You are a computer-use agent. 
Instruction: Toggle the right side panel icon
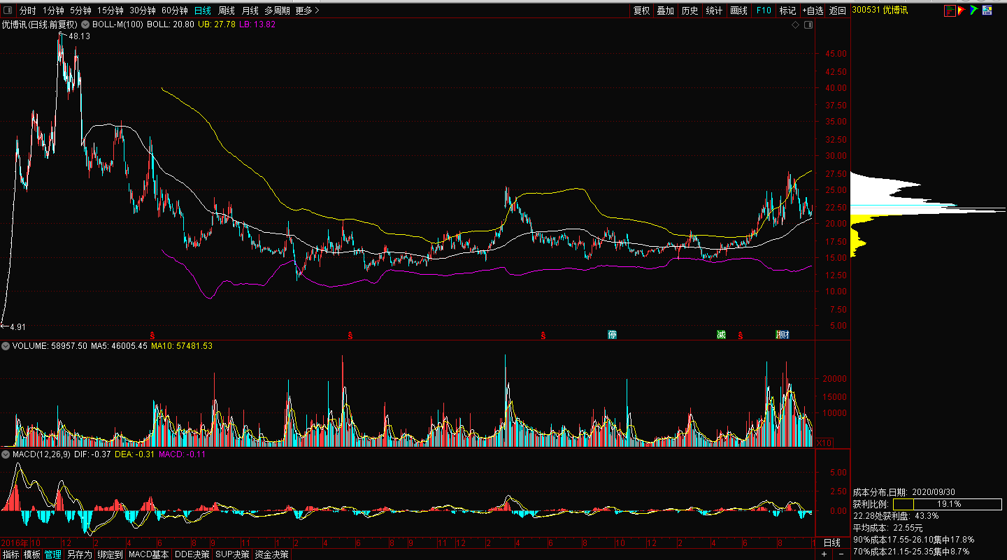(x=809, y=25)
